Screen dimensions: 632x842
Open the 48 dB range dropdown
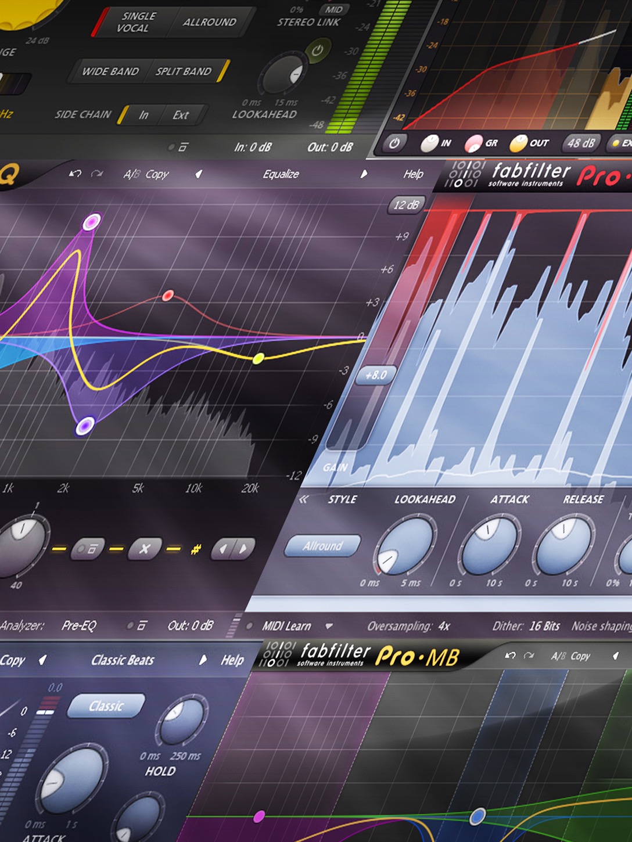(581, 143)
